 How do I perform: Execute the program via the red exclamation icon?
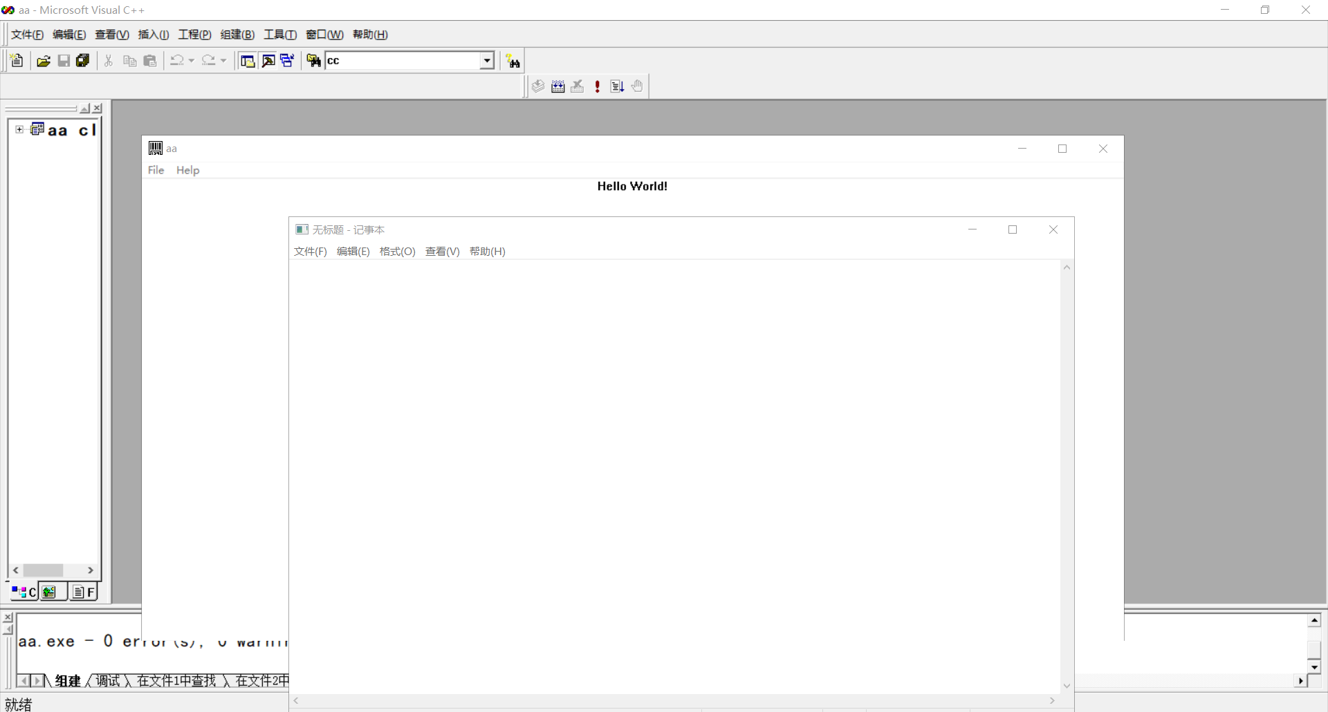click(597, 86)
